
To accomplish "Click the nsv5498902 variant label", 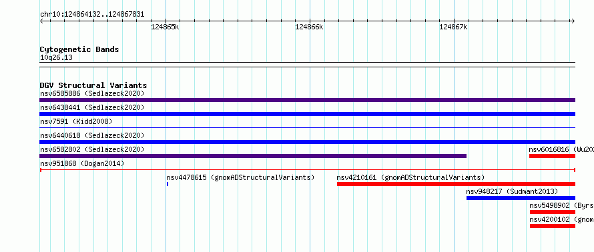I will pos(561,205).
